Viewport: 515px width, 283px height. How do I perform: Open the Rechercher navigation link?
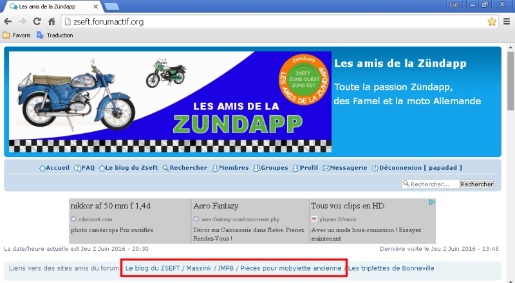pyautogui.click(x=185, y=168)
